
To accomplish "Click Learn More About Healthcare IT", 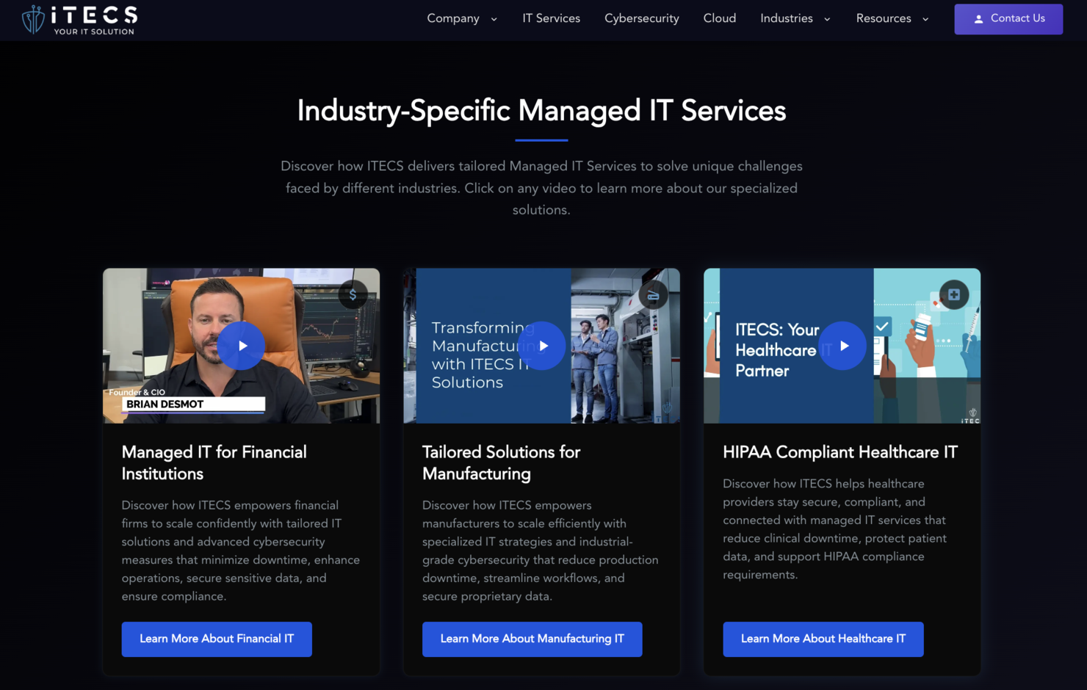I will pos(823,639).
